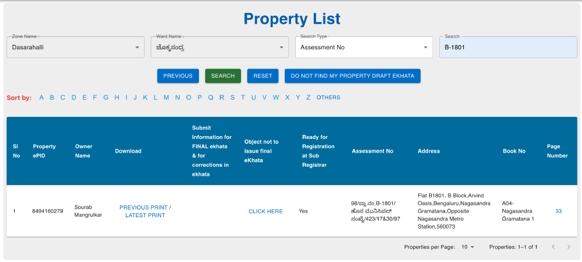Open page number 33 link
This screenshot has width=582, height=262.
point(558,211)
